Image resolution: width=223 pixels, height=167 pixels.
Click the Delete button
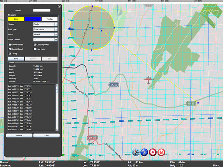(x=19, y=135)
